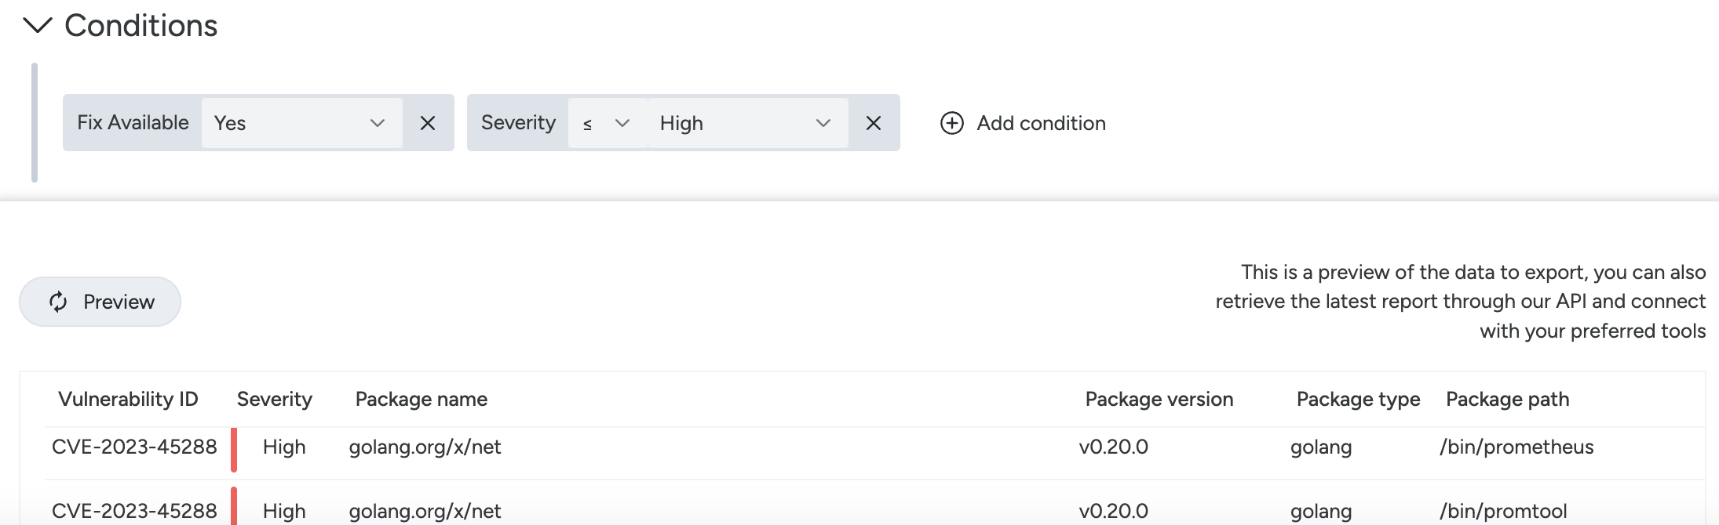Click the refresh icon in Preview button
This screenshot has width=1719, height=525.
58,302
